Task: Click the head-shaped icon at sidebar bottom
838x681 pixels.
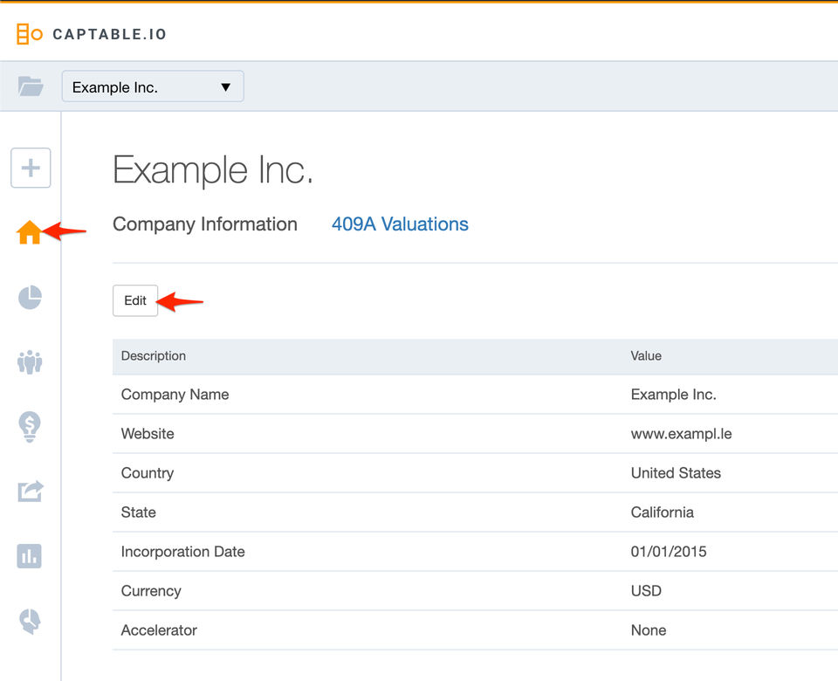Action: (x=30, y=621)
